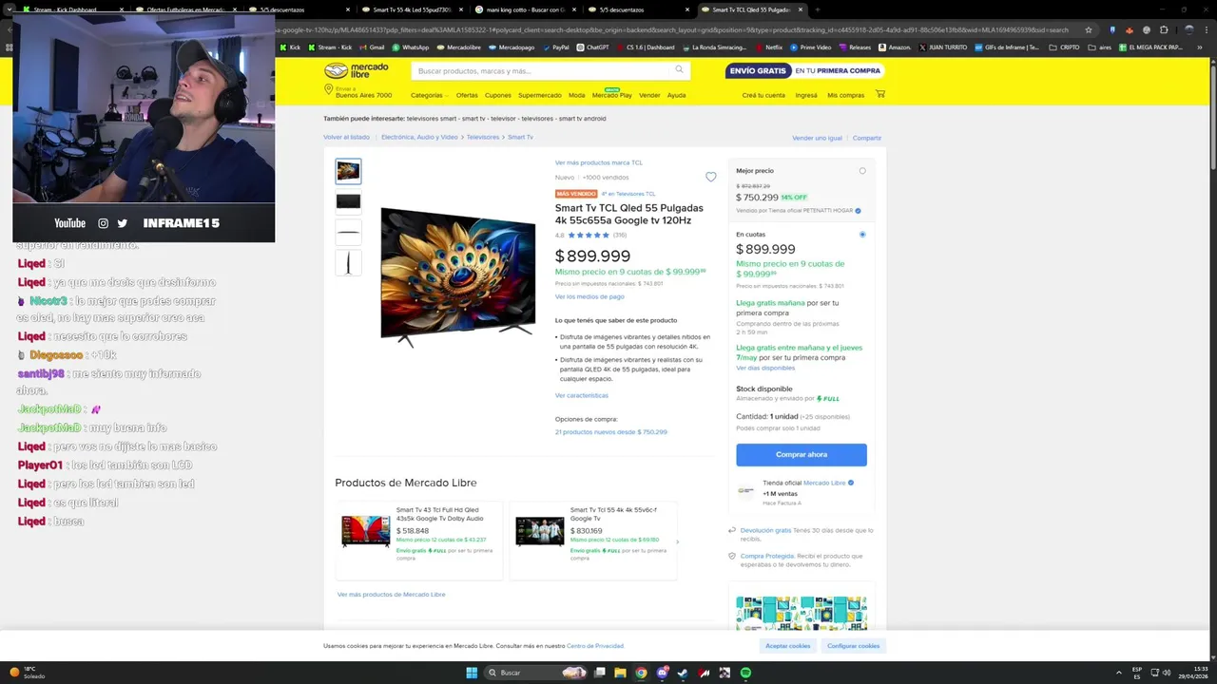Open Mercado Play menu item
Viewport: 1217px width, 684px height.
[611, 95]
